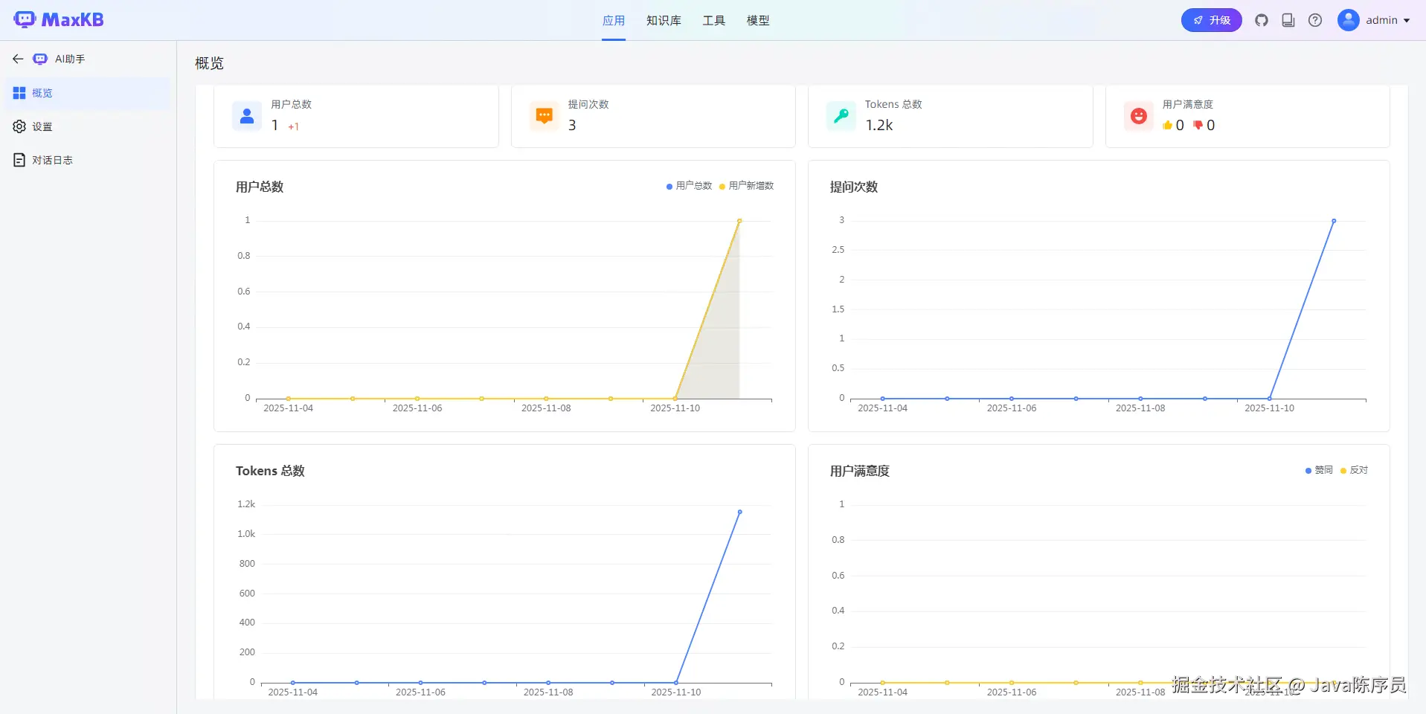The image size is (1426, 714).
Task: Go back using the left arrow
Action: pyautogui.click(x=18, y=59)
